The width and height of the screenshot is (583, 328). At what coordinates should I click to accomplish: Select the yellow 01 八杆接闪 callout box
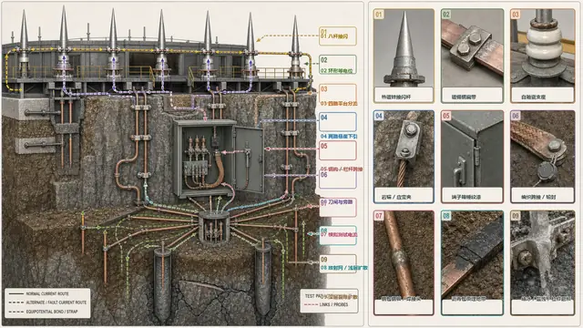338,36
